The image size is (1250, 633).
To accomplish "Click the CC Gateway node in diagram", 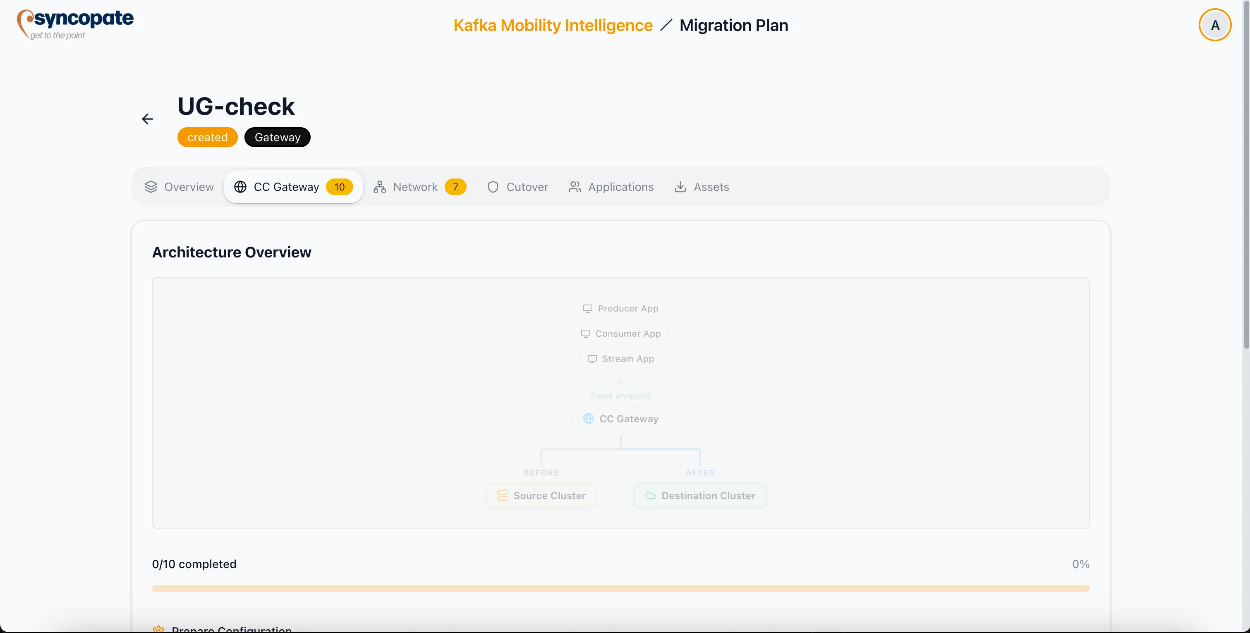I will pyautogui.click(x=620, y=419).
